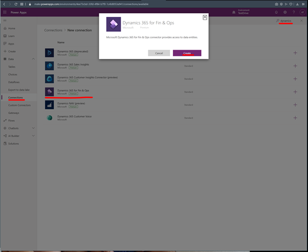This screenshot has width=308, height=252.
Task: Add Dynamics 365 Sales Insights with plus
Action: tap(295, 66)
